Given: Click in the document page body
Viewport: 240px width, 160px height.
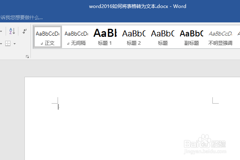Looking at the screenshot, I should pyautogui.click(x=132, y=118).
